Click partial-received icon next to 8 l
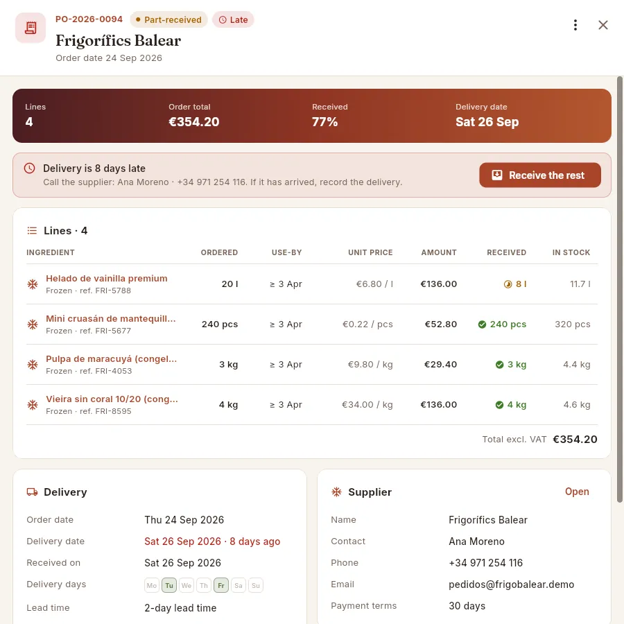This screenshot has height=624, width=624. point(508,284)
